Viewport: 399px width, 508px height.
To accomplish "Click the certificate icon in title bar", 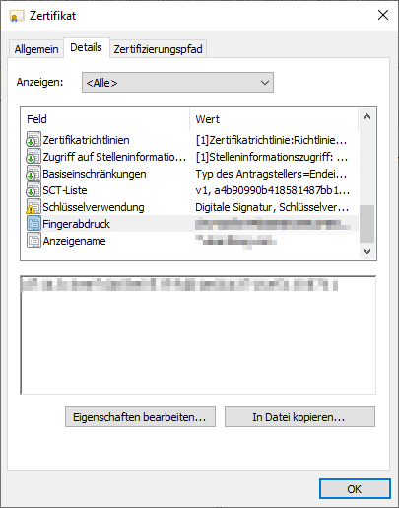I will click(x=17, y=16).
